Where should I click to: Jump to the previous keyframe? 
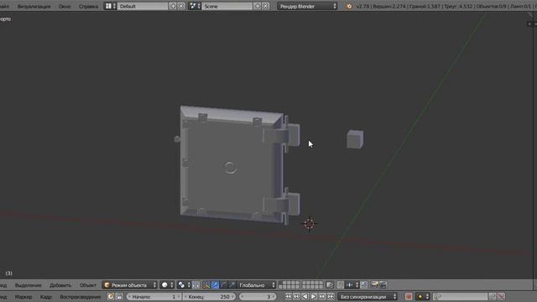296,297
